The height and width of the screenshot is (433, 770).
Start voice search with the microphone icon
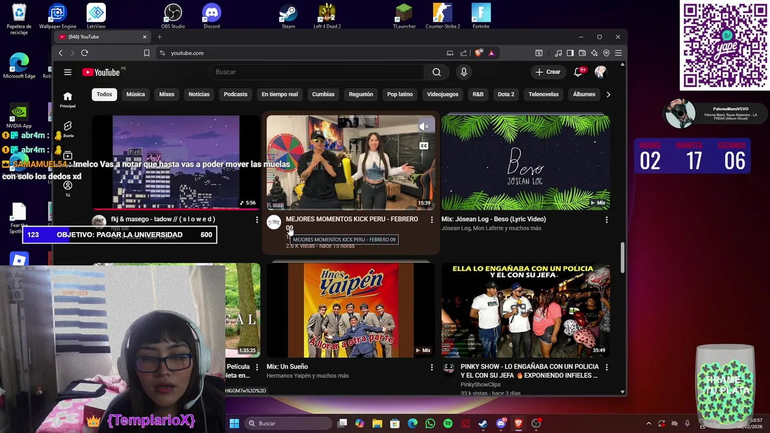(x=464, y=72)
